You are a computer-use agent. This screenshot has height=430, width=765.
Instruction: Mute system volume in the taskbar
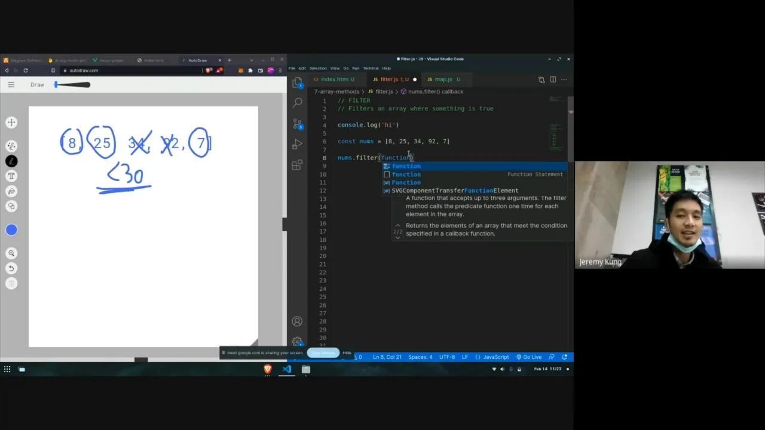pos(502,368)
